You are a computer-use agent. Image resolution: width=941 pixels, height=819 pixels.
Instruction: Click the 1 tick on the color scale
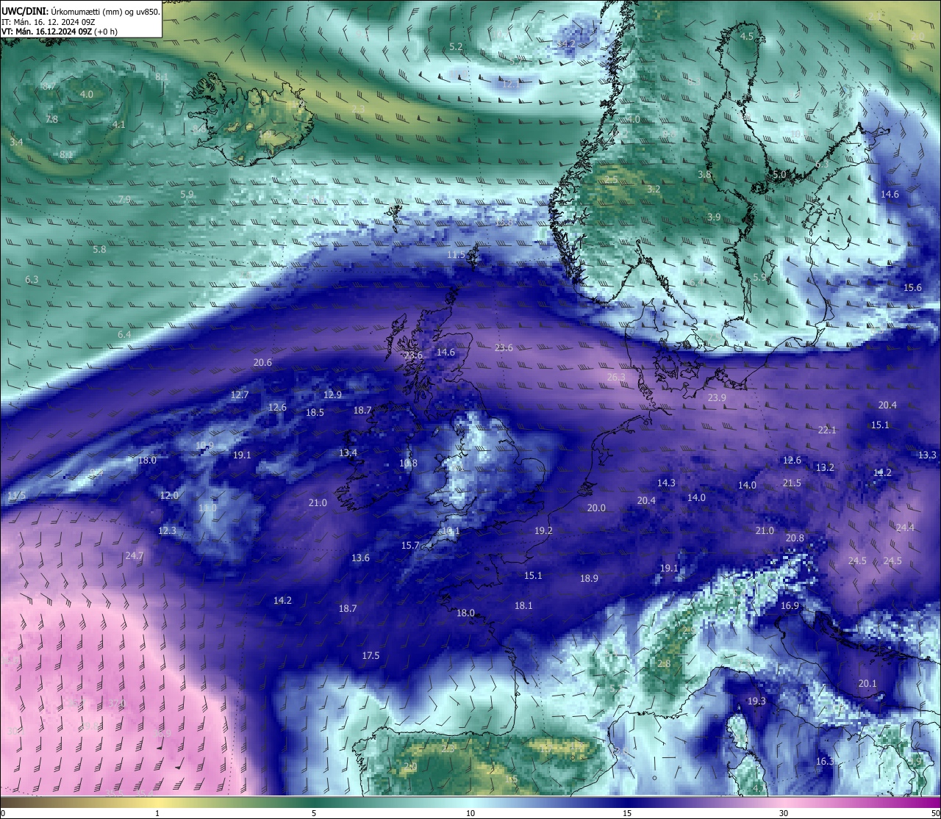pyautogui.click(x=157, y=813)
